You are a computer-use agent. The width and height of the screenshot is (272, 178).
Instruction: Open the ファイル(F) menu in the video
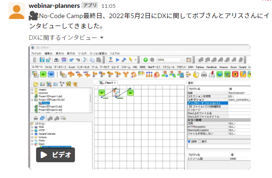point(36,54)
